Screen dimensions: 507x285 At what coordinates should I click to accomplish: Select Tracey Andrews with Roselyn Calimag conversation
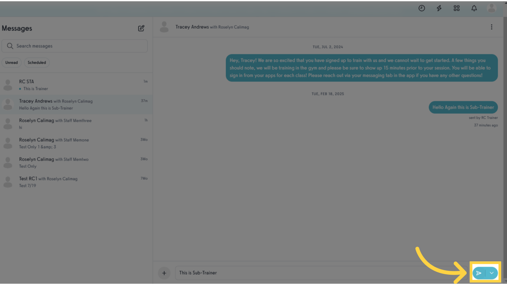pos(76,104)
